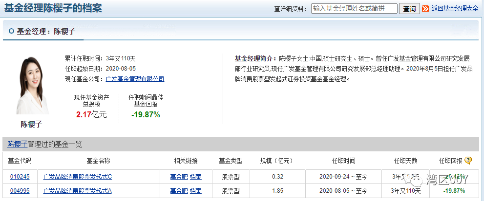Open fund code 004995
Screen dimensions: 484x201
(x=20, y=191)
